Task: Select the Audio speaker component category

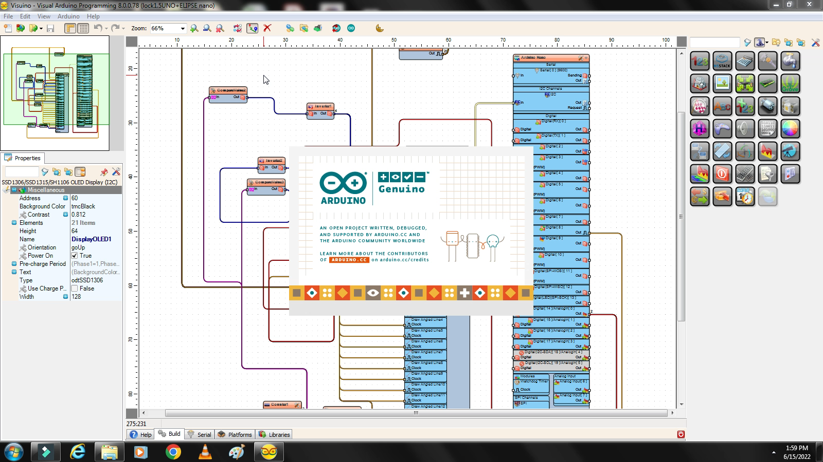Action: click(x=744, y=128)
